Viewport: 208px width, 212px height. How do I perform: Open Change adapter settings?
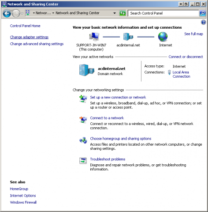pos(29,37)
